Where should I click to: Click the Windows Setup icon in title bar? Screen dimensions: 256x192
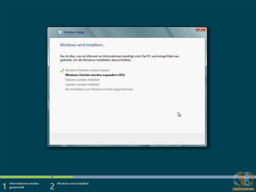(x=60, y=32)
